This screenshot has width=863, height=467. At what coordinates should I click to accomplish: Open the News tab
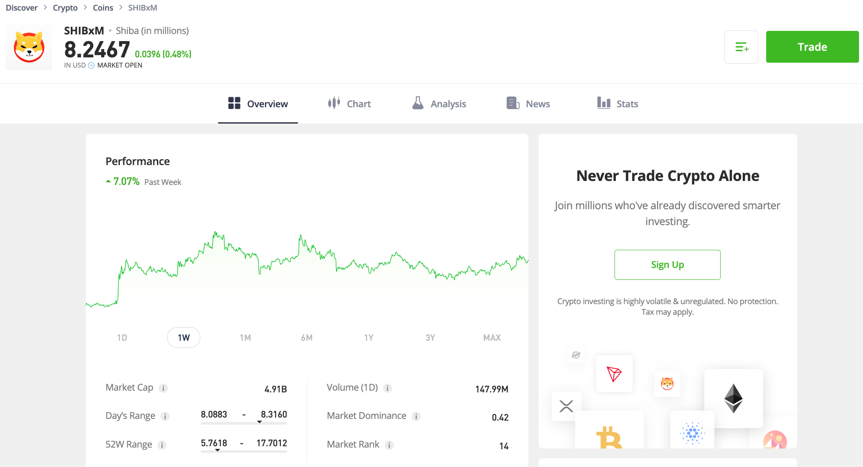click(x=528, y=104)
